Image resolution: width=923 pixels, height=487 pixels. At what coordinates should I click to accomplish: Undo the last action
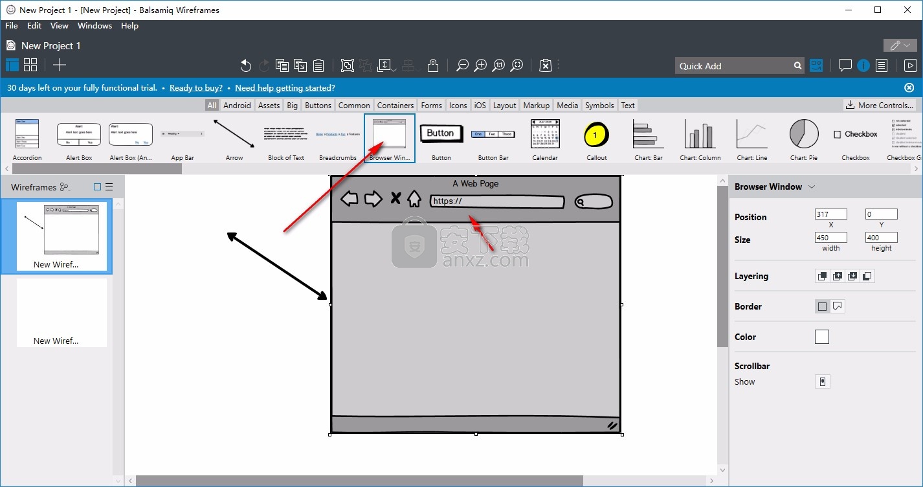tap(246, 65)
